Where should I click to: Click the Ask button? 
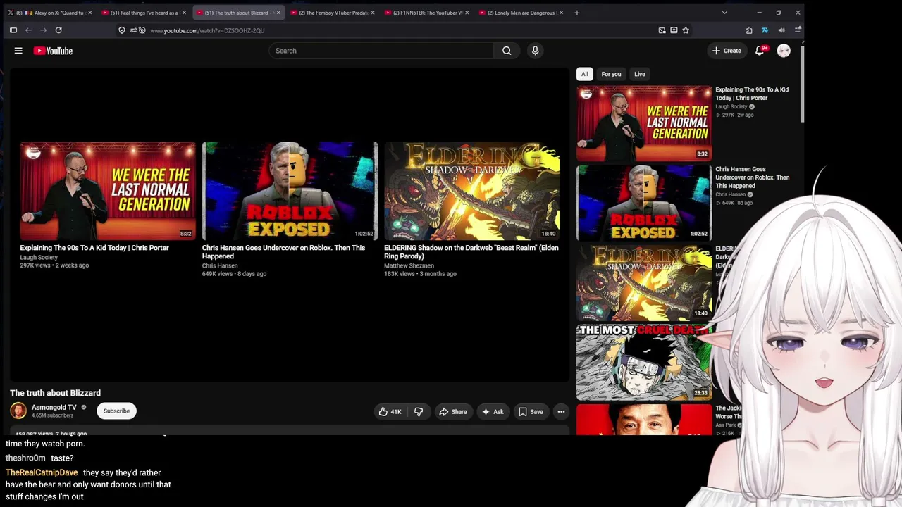click(x=493, y=412)
